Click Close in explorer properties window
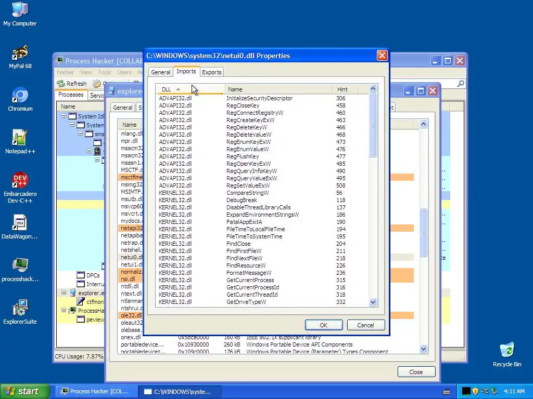The height and width of the screenshot is (399, 533). 416,372
